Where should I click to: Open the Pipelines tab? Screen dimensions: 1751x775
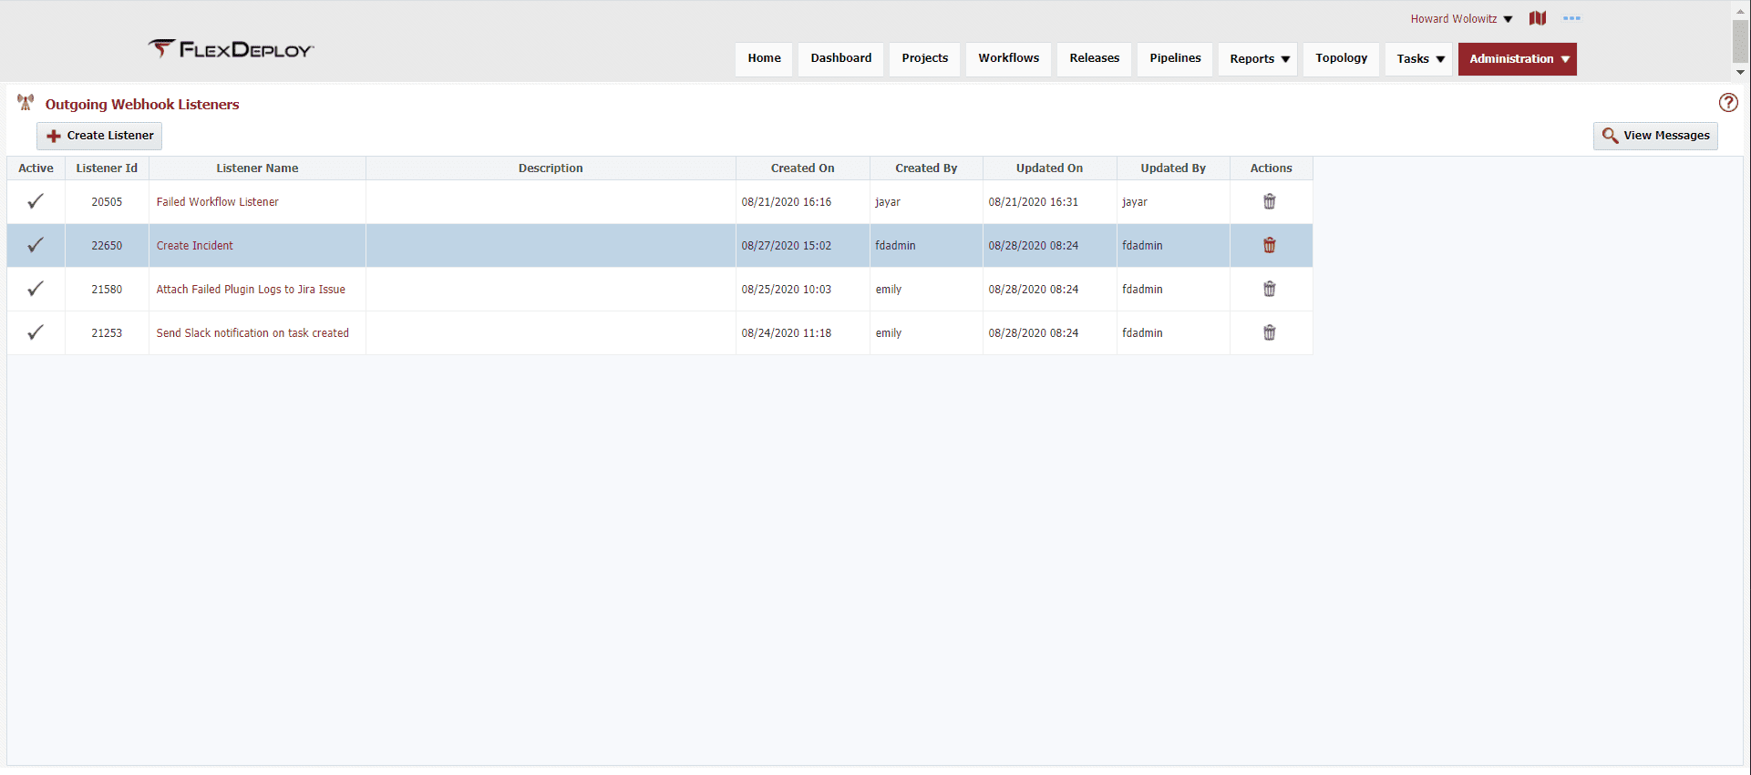pos(1175,59)
